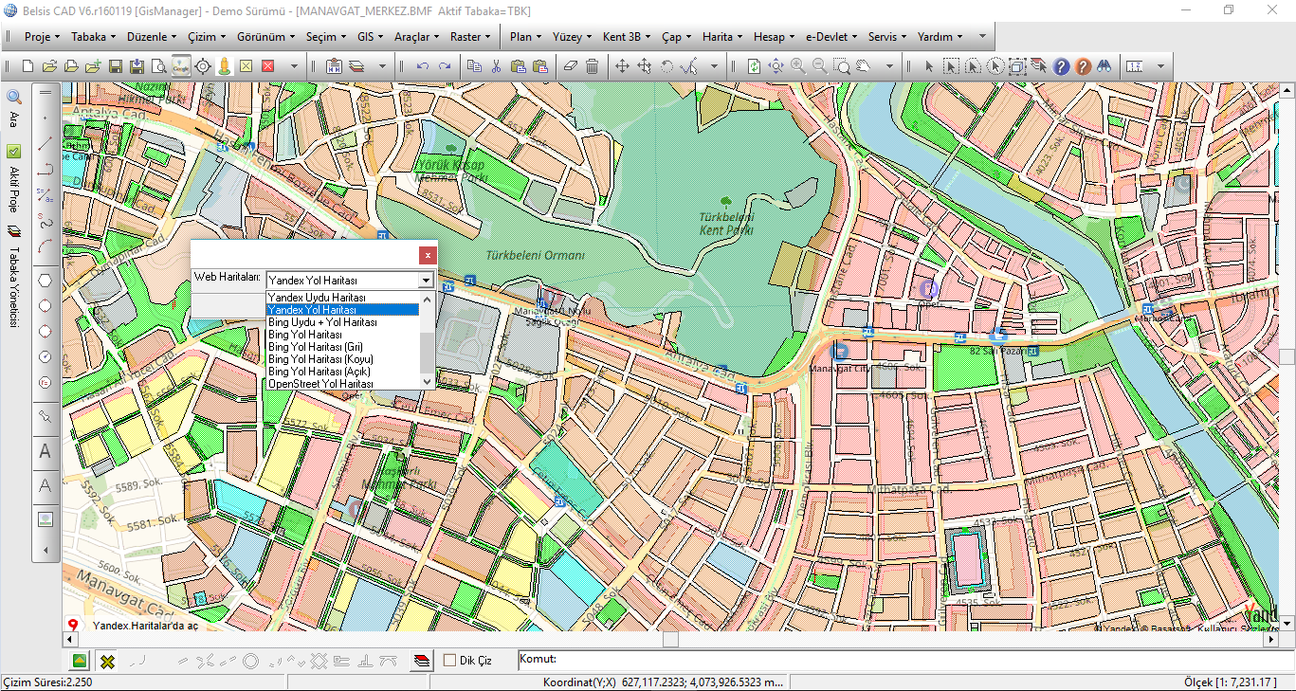1296x691 pixels.
Task: Open the Raster menu
Action: click(x=469, y=37)
